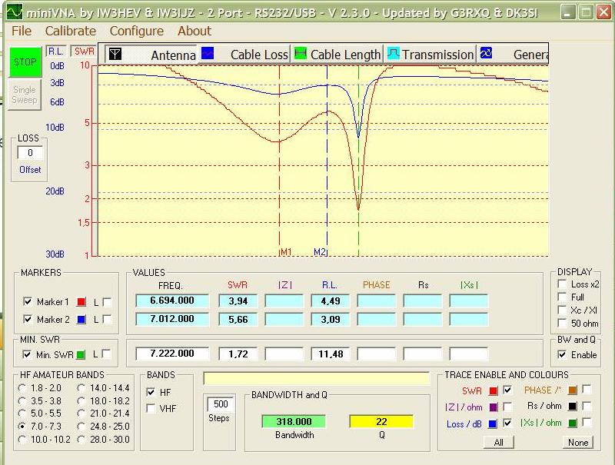
Task: Select the Cable Loss tab icon
Action: pos(208,54)
